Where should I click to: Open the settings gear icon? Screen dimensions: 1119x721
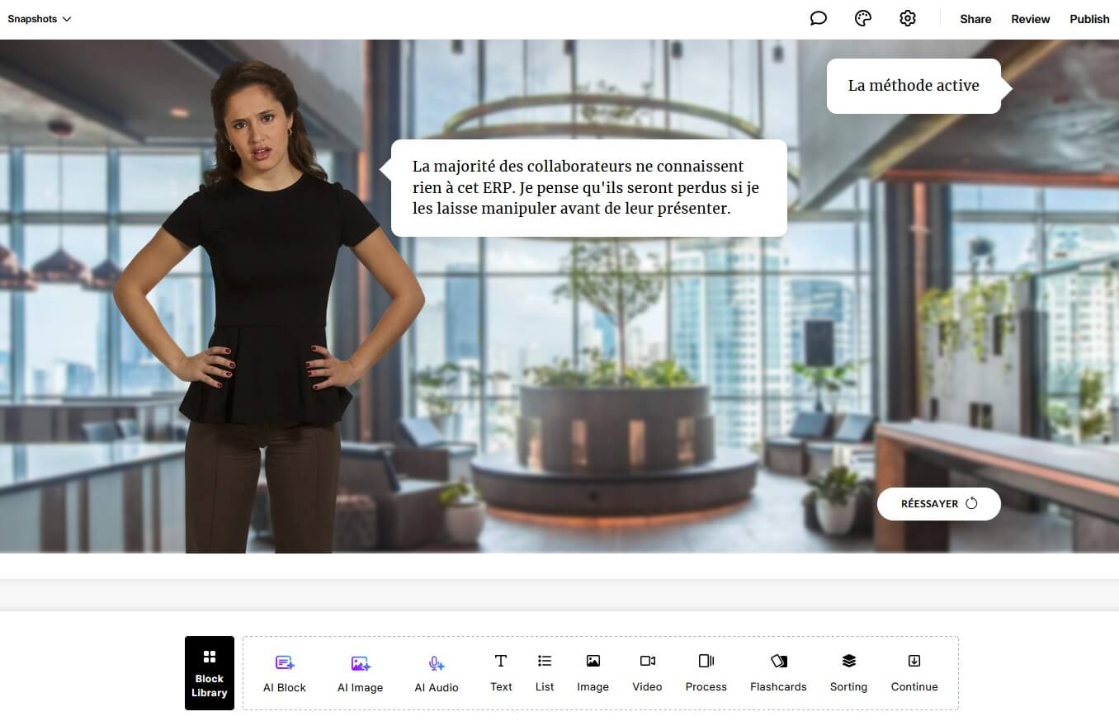point(907,19)
